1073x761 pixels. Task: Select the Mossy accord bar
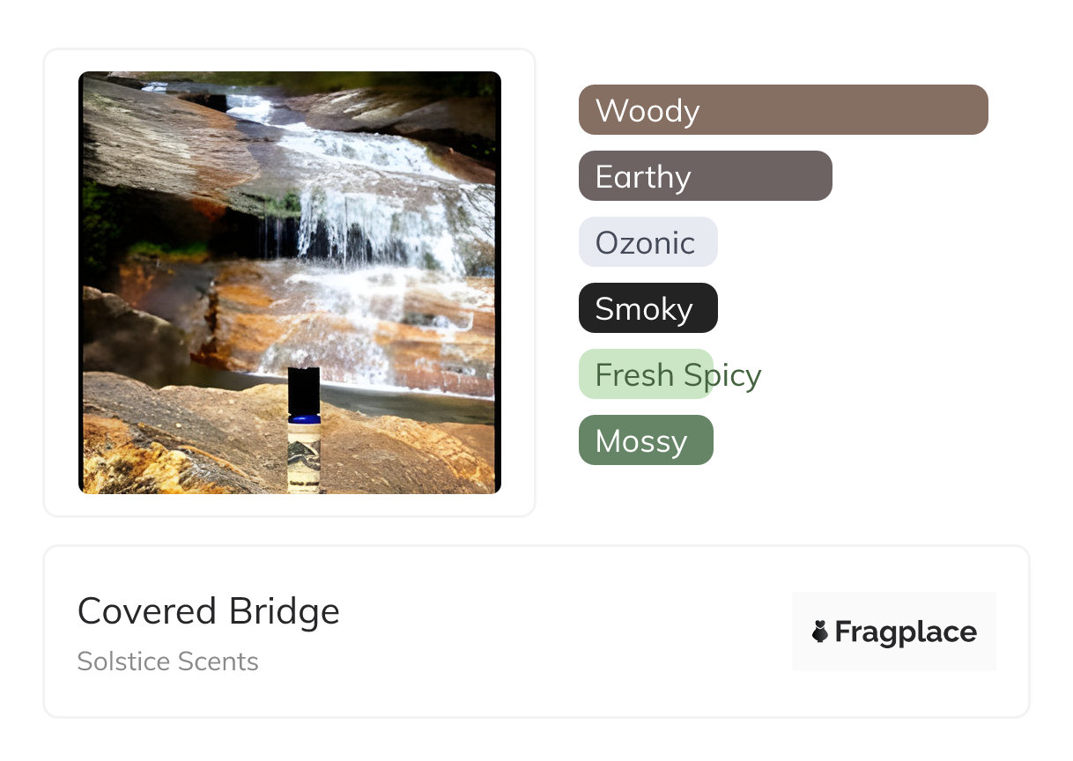(x=645, y=440)
